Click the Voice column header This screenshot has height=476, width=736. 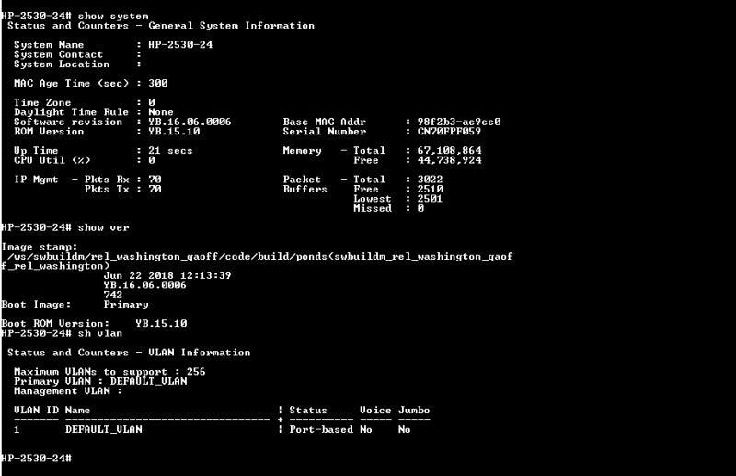click(375, 411)
